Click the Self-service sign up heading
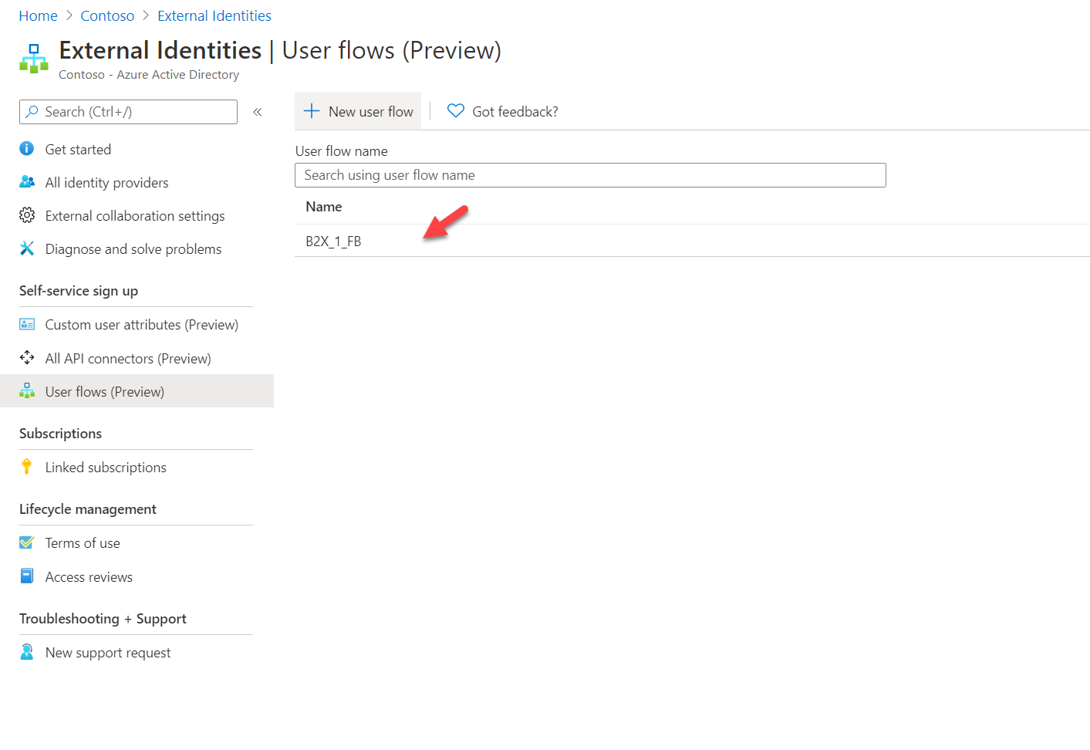The image size is (1090, 750). tap(79, 291)
